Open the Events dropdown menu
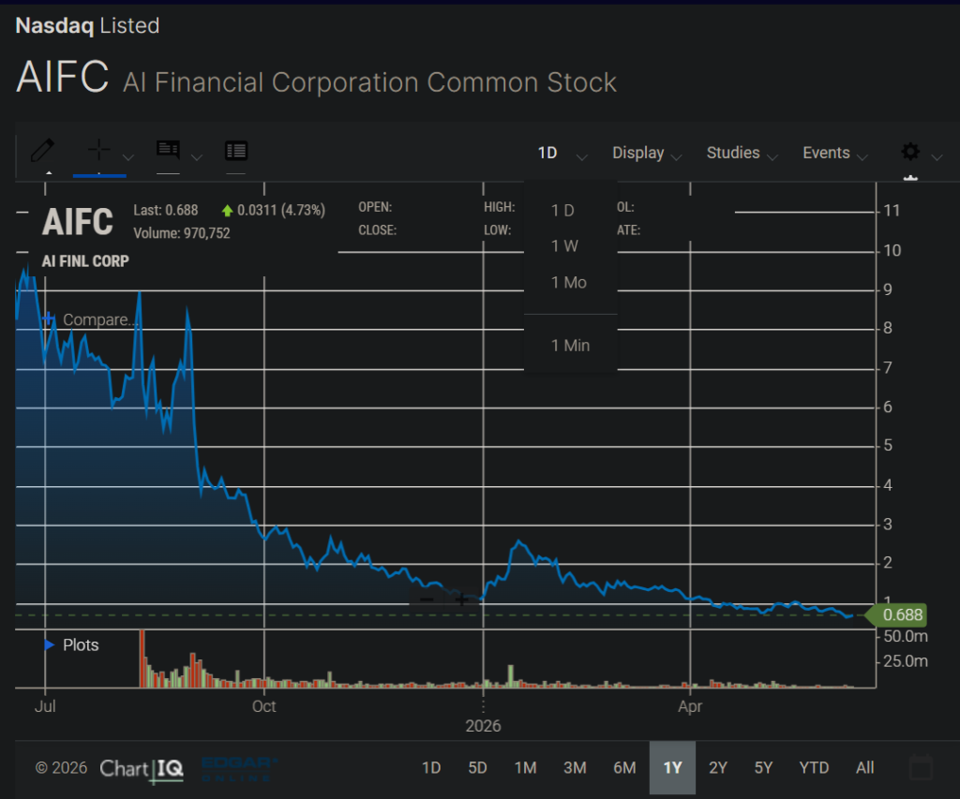 [x=835, y=153]
